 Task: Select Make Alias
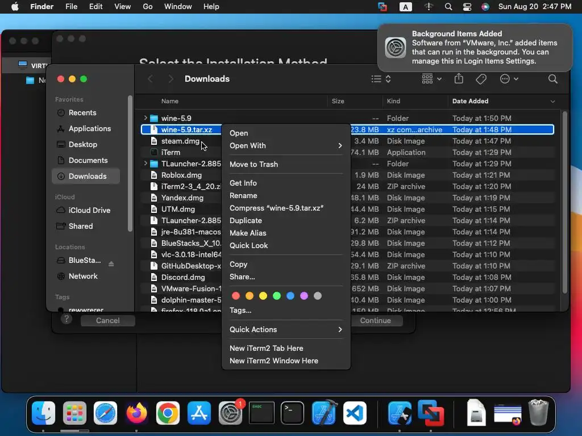click(x=286, y=233)
